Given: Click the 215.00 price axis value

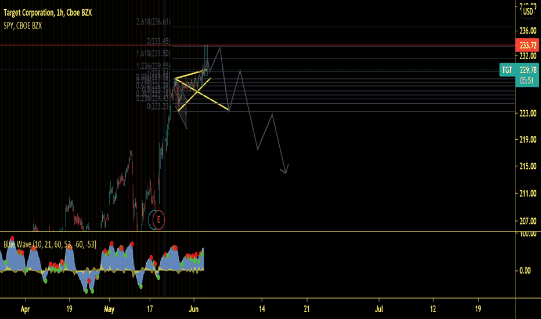Looking at the screenshot, I should pos(528,166).
